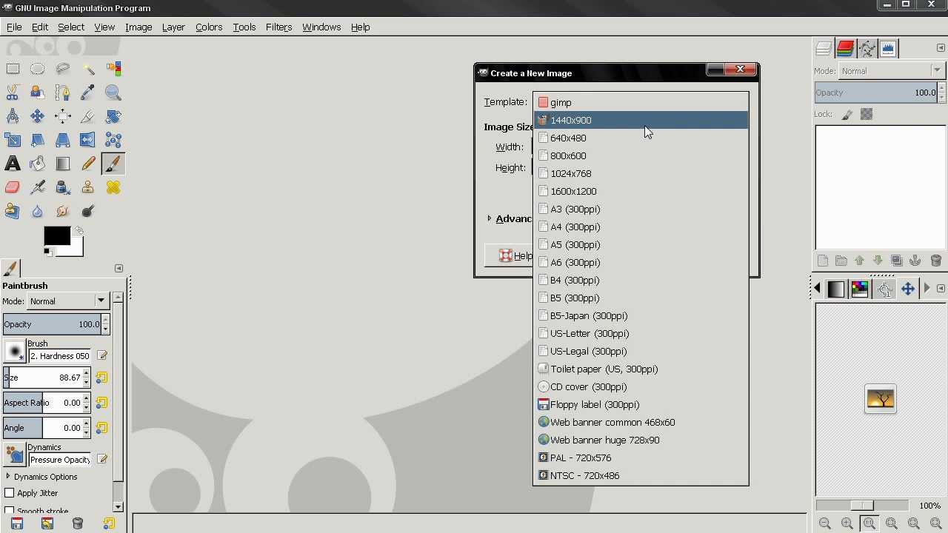Select the Ellipse Select tool

(x=38, y=69)
